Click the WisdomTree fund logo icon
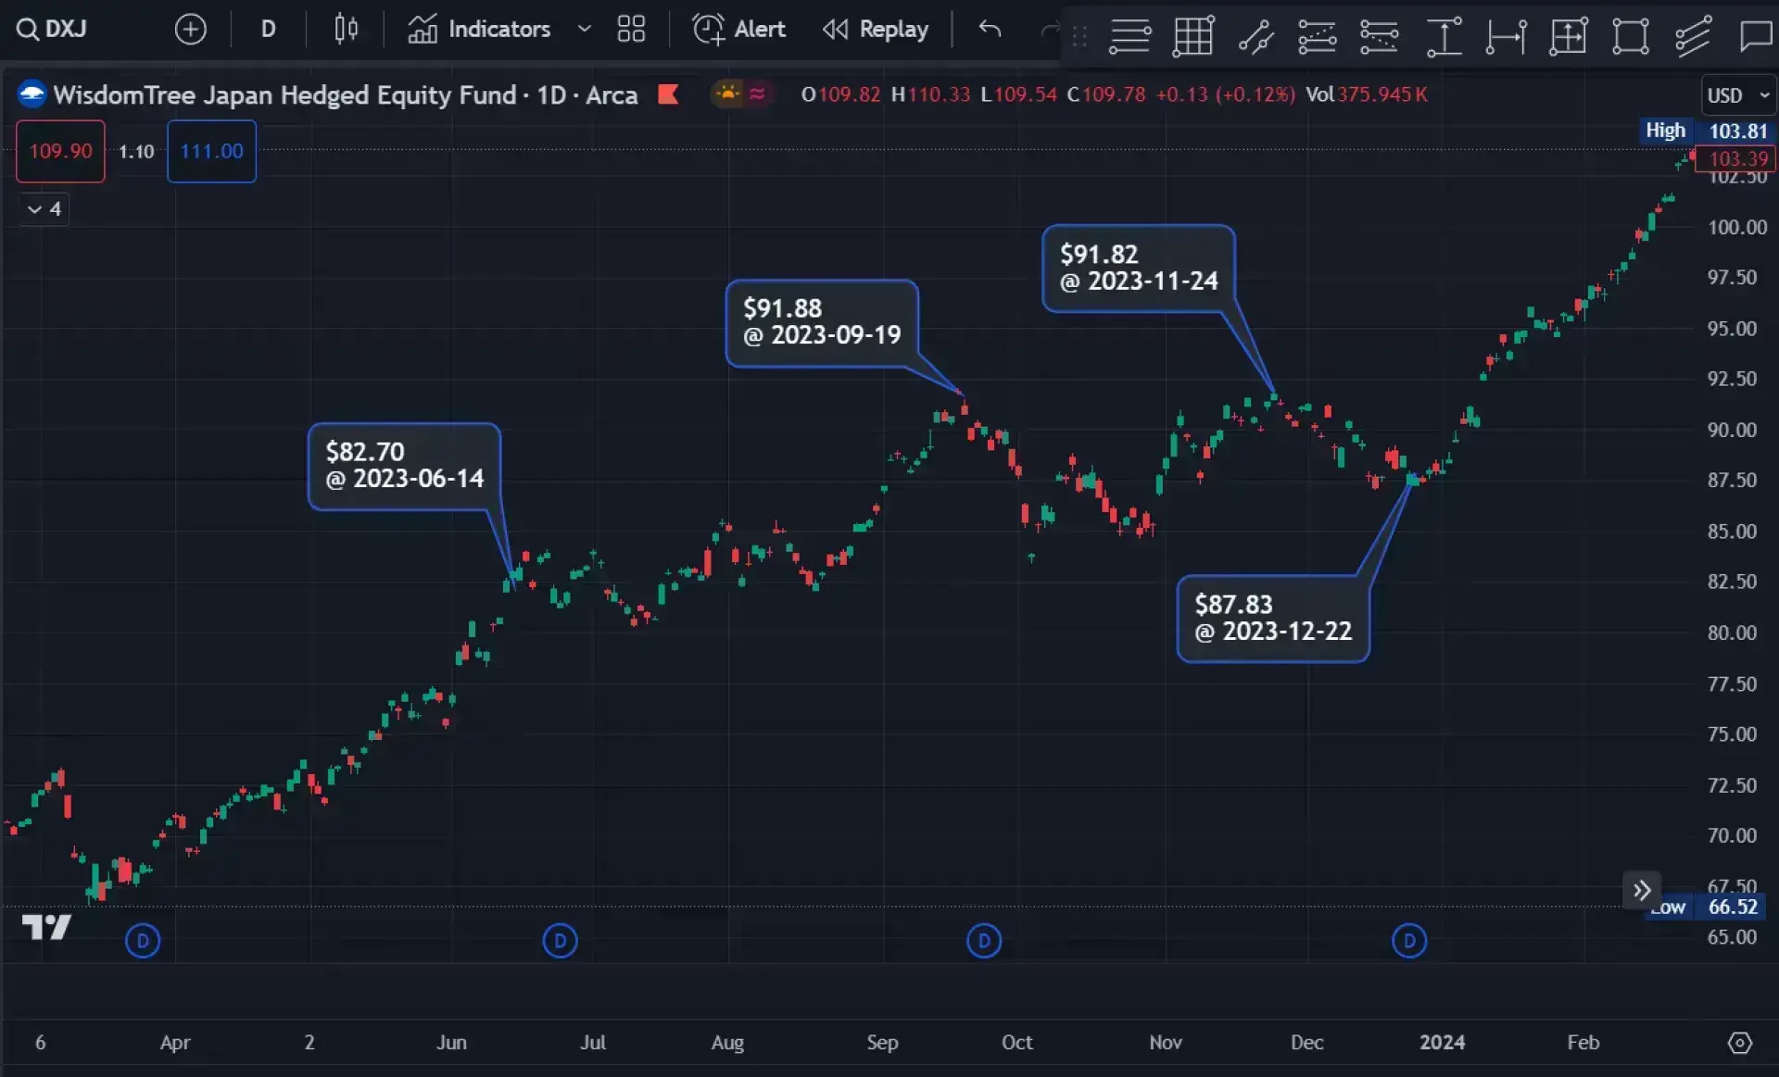The height and width of the screenshot is (1077, 1779). [x=32, y=94]
